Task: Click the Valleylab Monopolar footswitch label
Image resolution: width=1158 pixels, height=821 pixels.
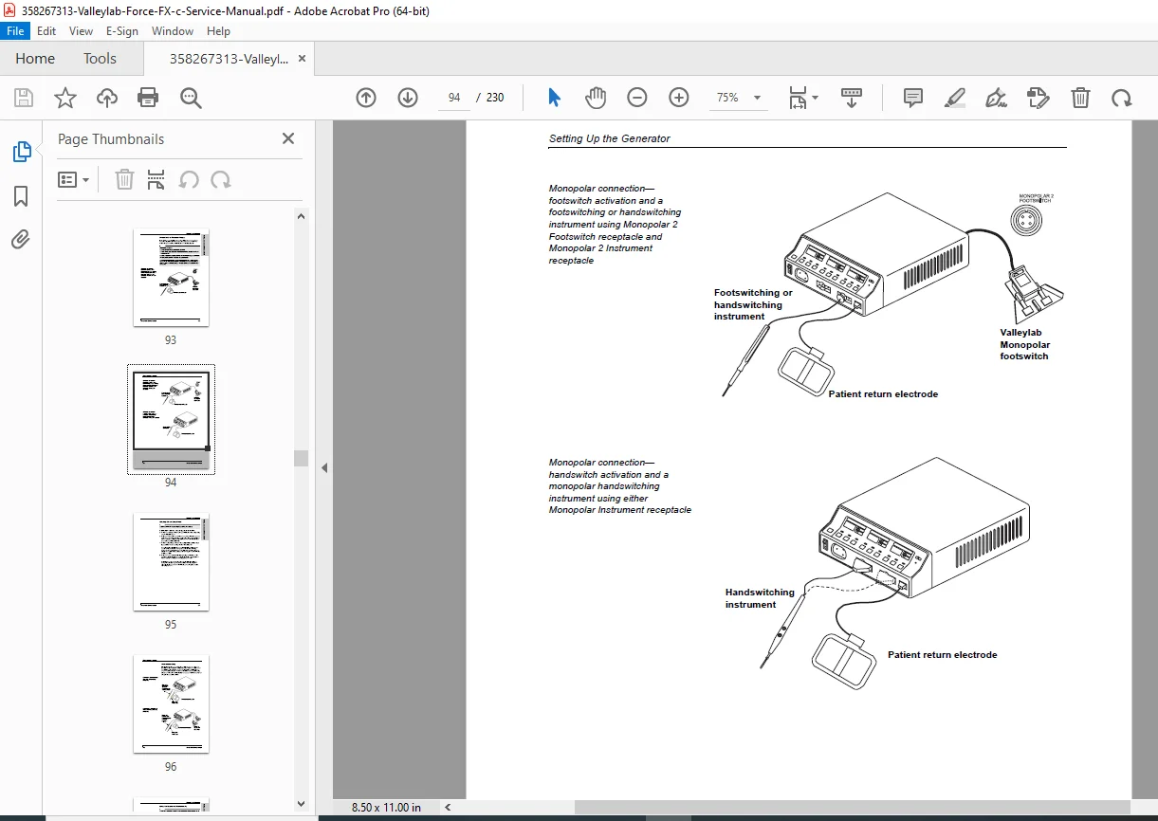Action: click(x=1025, y=344)
